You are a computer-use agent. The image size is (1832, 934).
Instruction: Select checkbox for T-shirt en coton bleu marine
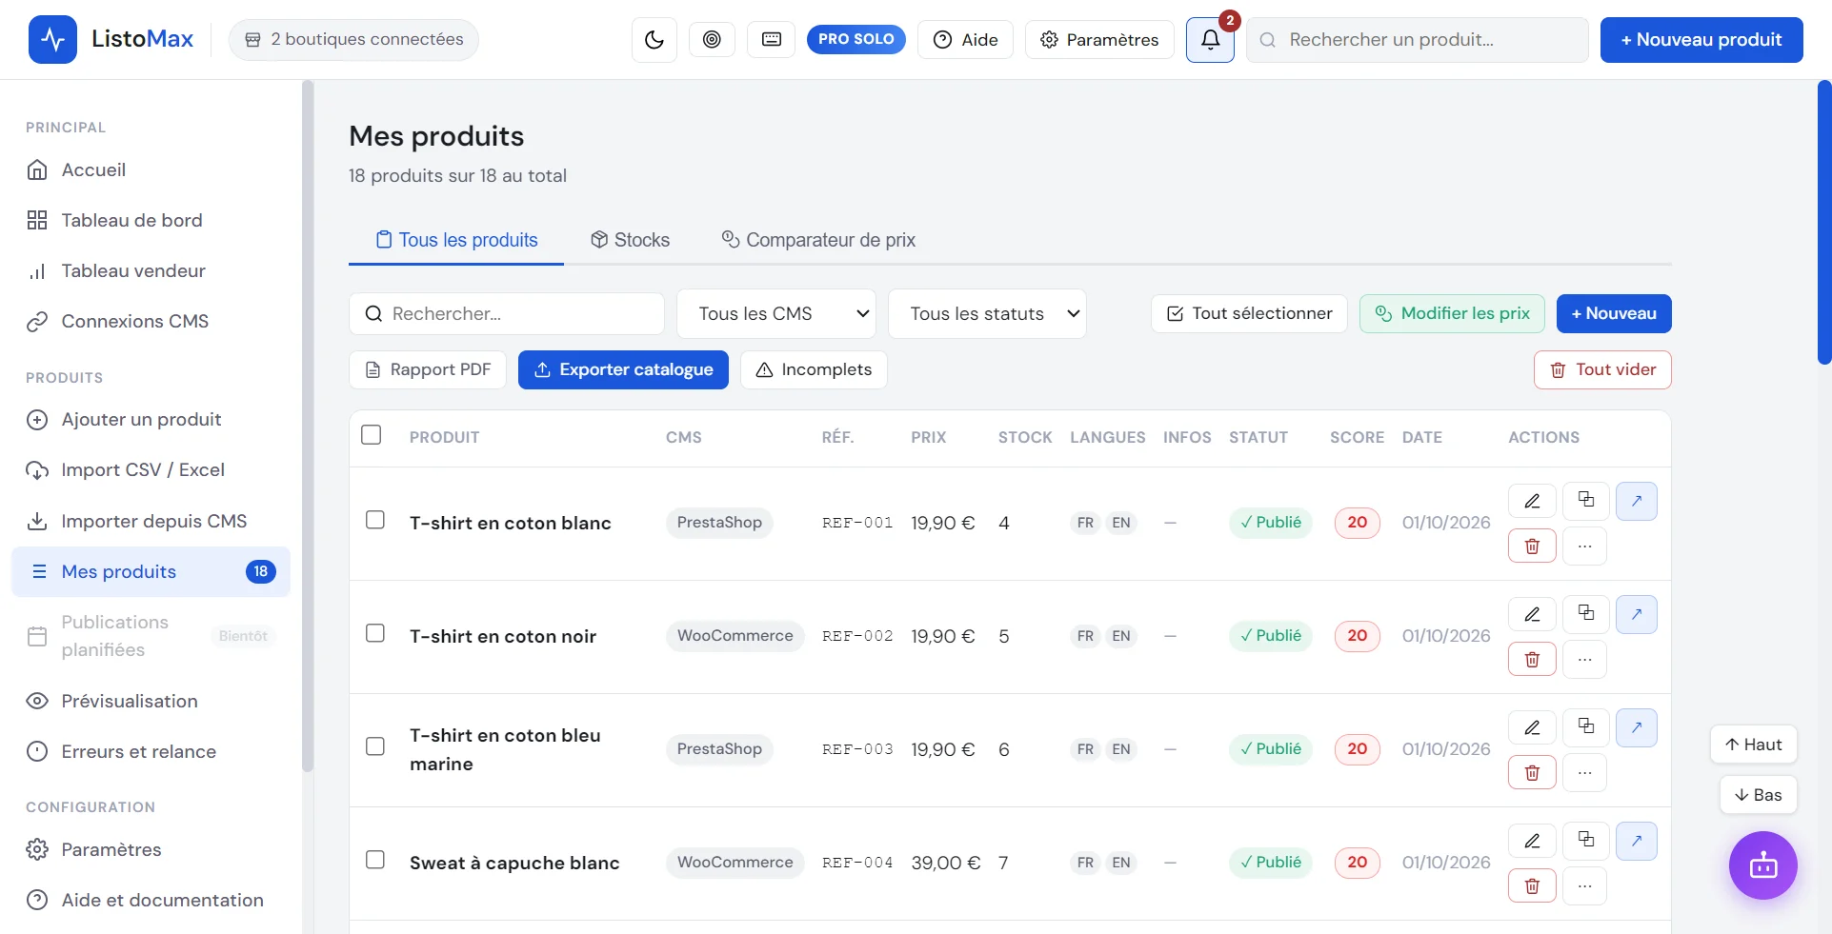pyautogui.click(x=375, y=746)
